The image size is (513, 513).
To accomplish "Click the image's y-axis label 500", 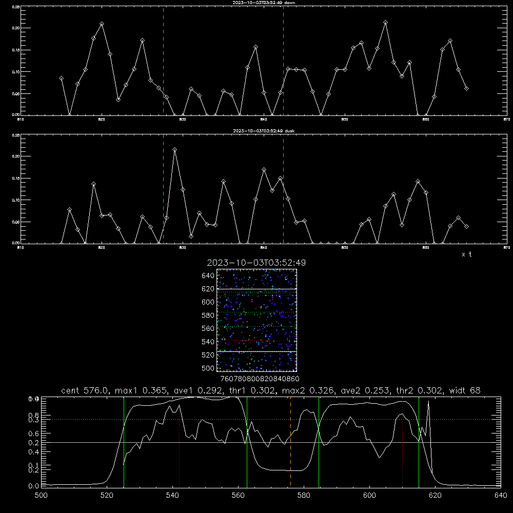I will click(208, 368).
